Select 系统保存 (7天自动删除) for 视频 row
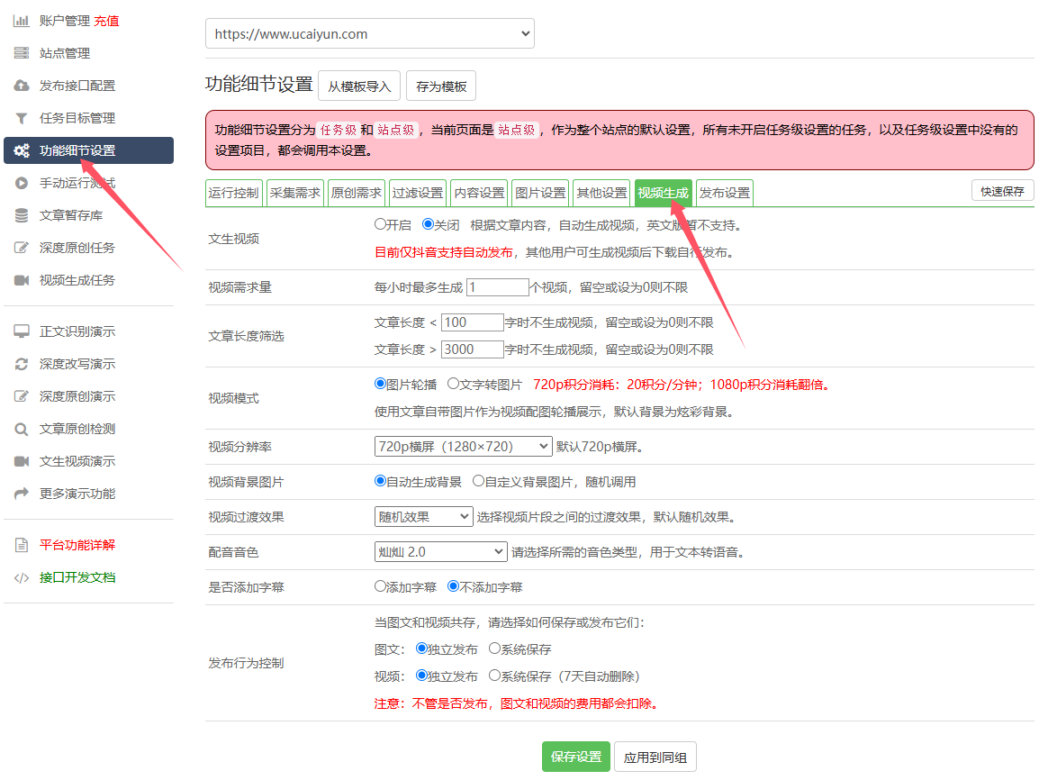This screenshot has width=1048, height=780. pyautogui.click(x=494, y=676)
